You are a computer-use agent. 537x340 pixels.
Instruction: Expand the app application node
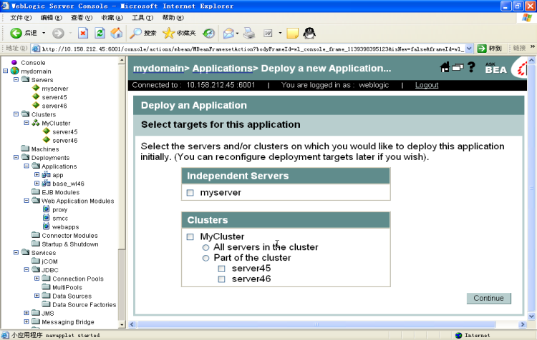click(37, 174)
